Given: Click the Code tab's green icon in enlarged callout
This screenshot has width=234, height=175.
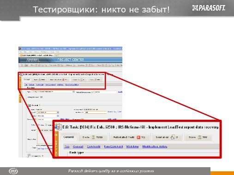Looking at the screenshot, I should [x=93, y=137].
